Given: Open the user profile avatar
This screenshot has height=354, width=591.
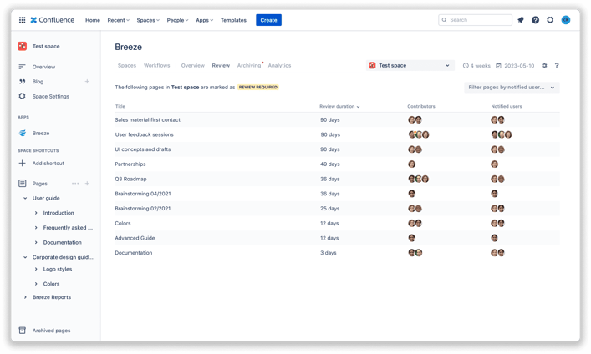Looking at the screenshot, I should point(565,20).
